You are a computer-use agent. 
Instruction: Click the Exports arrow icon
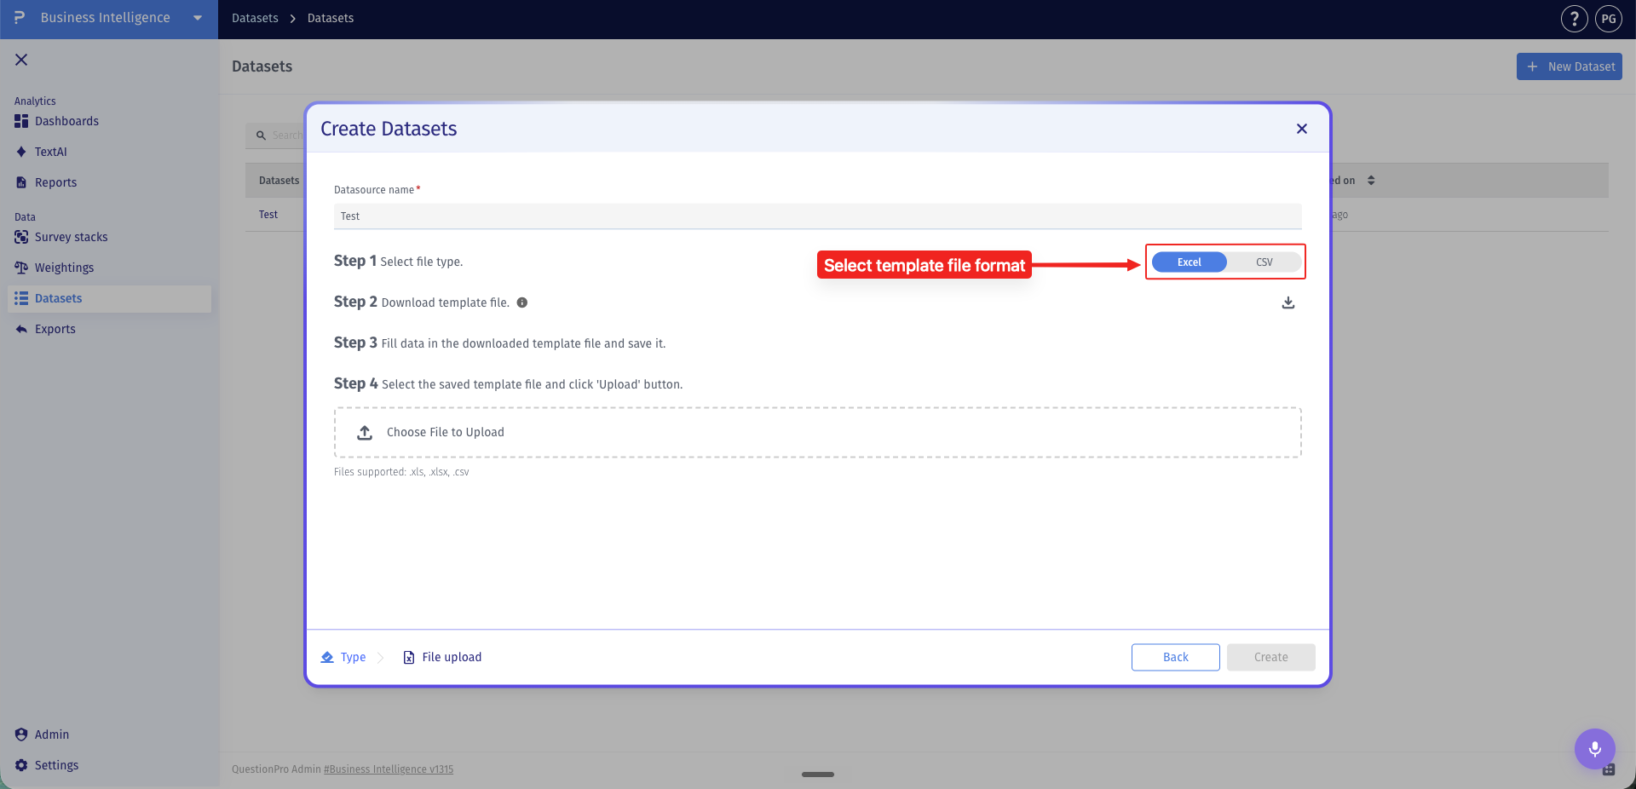(21, 329)
